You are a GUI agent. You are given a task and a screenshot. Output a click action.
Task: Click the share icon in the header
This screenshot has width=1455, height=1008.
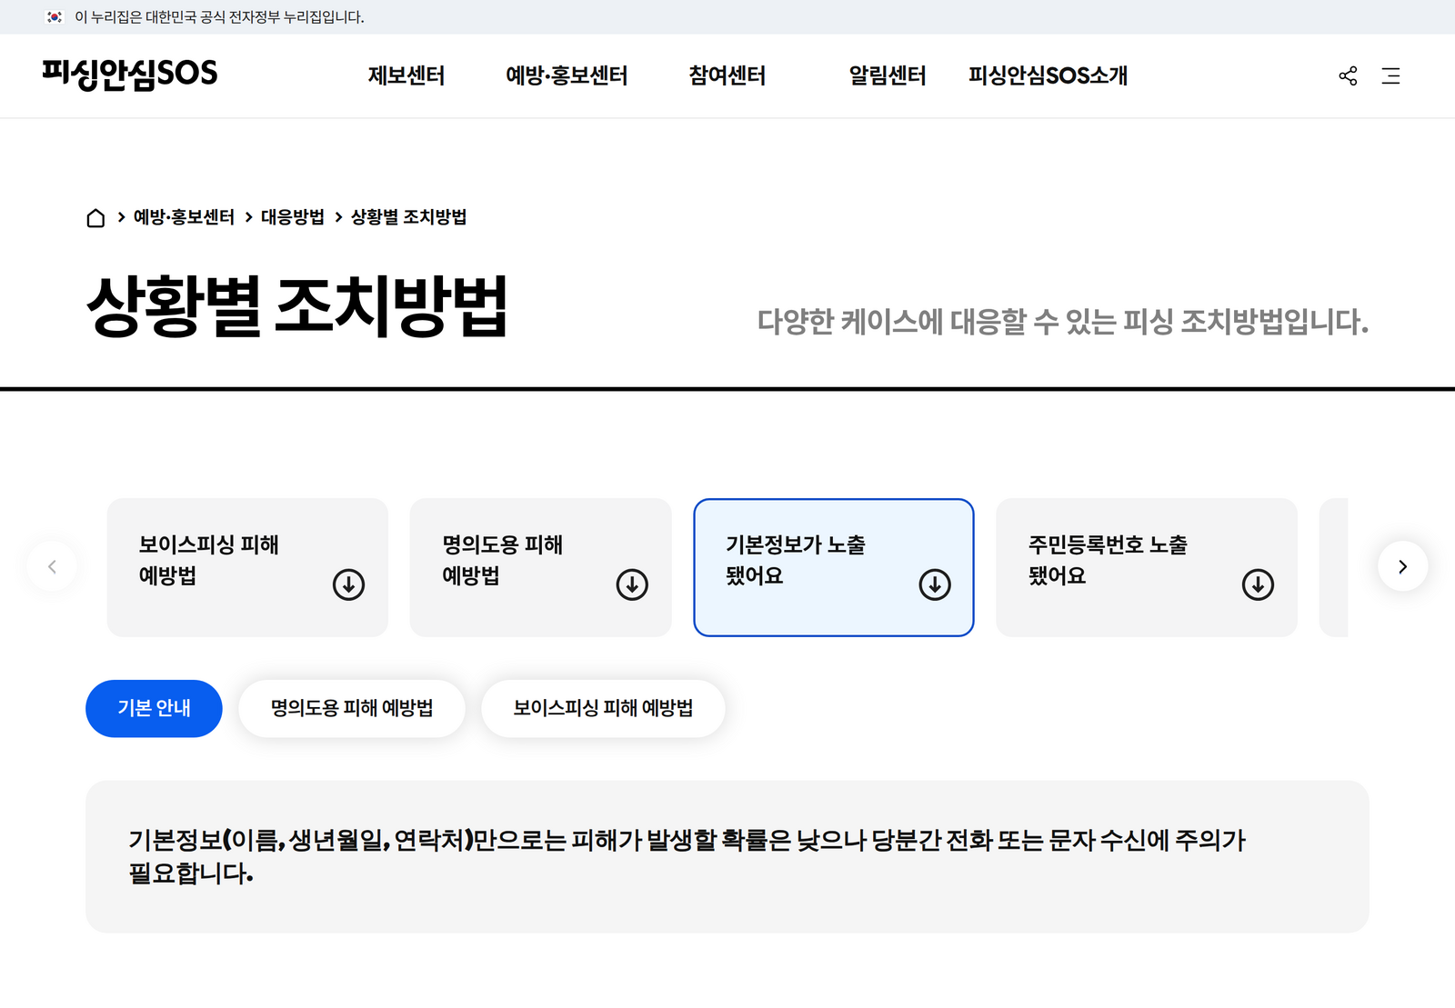(x=1348, y=76)
